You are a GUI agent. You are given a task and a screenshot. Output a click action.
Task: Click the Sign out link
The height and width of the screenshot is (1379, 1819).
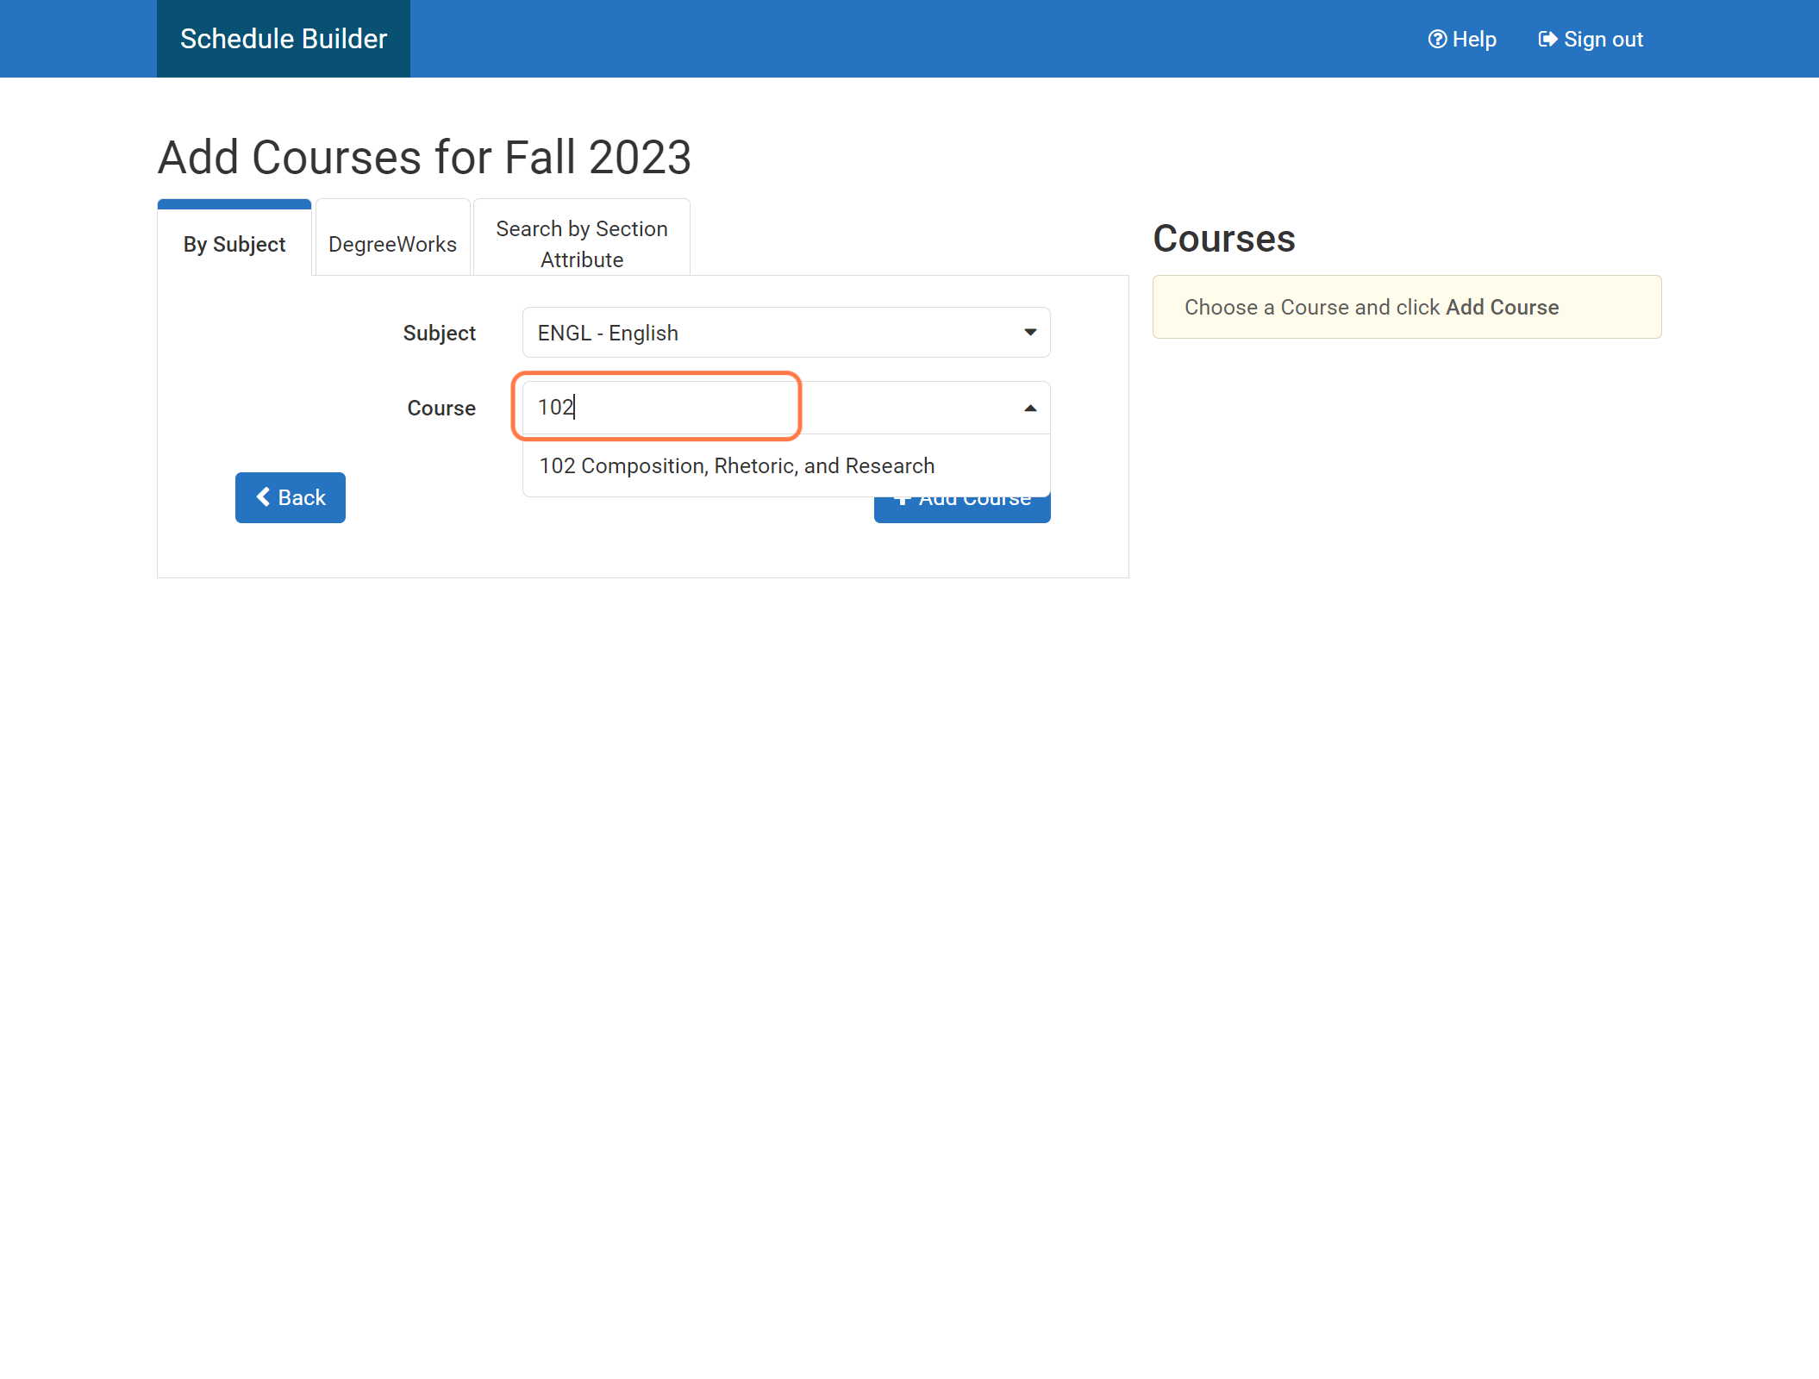tap(1591, 40)
